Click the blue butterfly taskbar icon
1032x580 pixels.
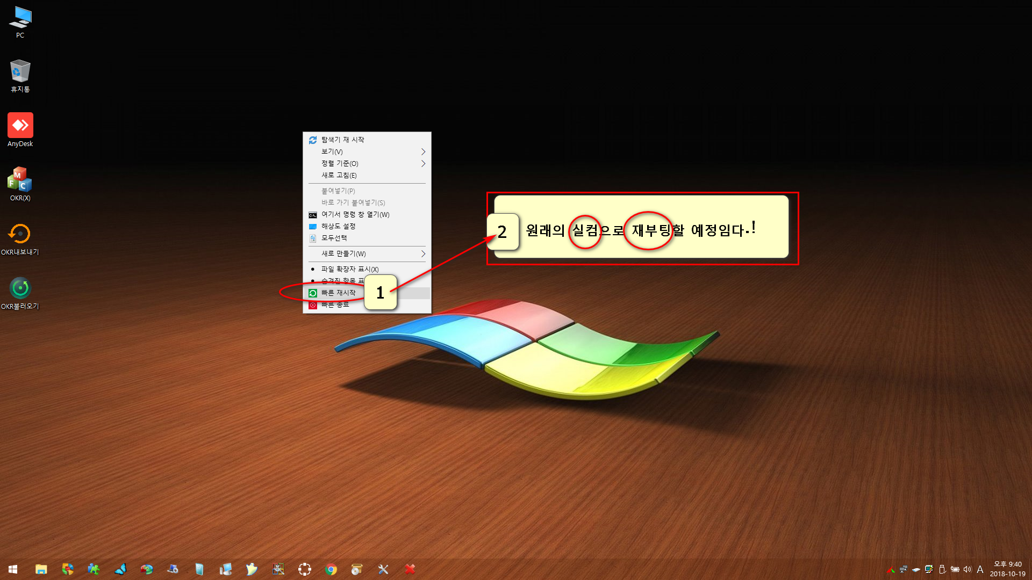(120, 569)
